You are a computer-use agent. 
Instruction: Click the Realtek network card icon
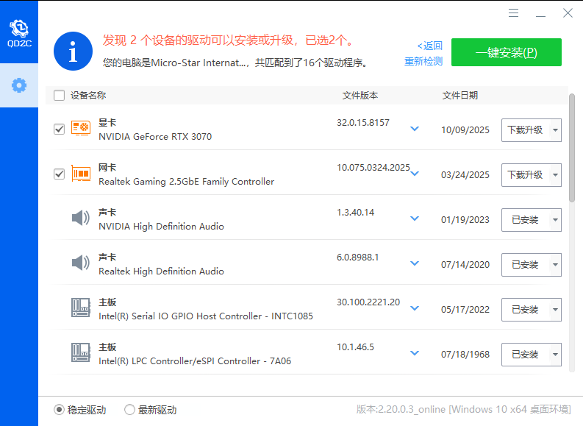[81, 174]
